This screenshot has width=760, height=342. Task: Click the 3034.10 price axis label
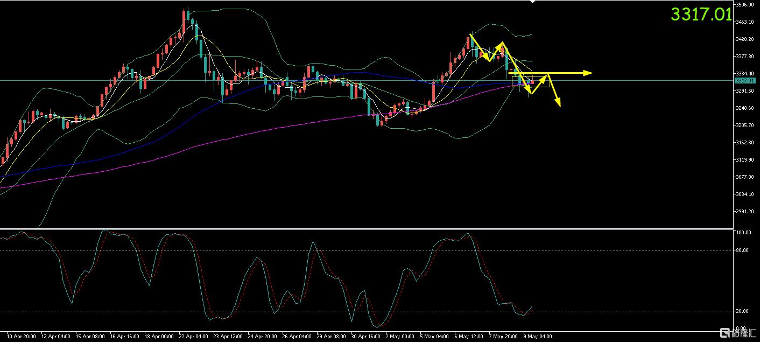tap(746, 194)
